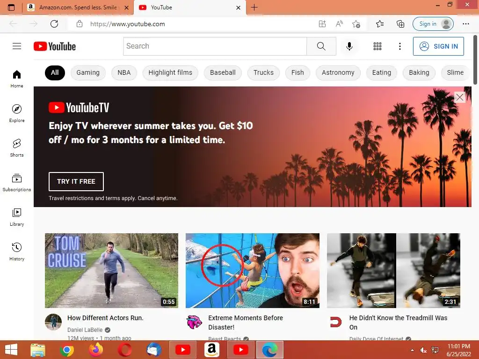479x359 pixels.
Task: Open the Windows Start menu
Action: point(11,350)
